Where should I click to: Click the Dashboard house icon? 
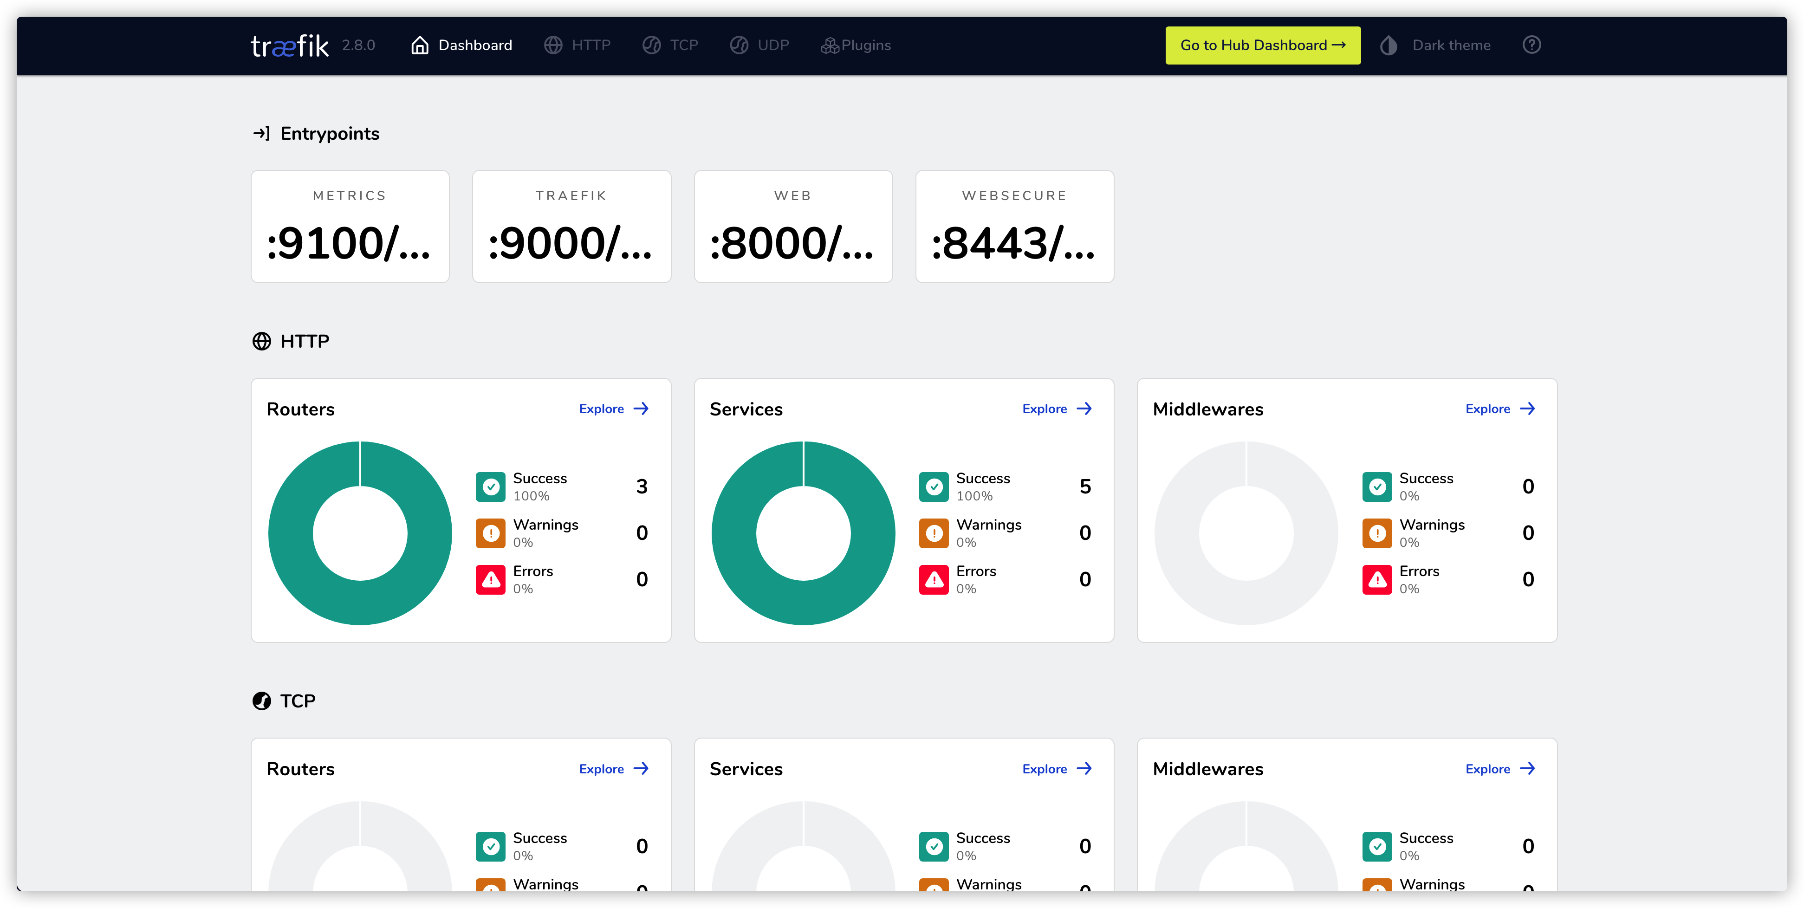point(420,45)
